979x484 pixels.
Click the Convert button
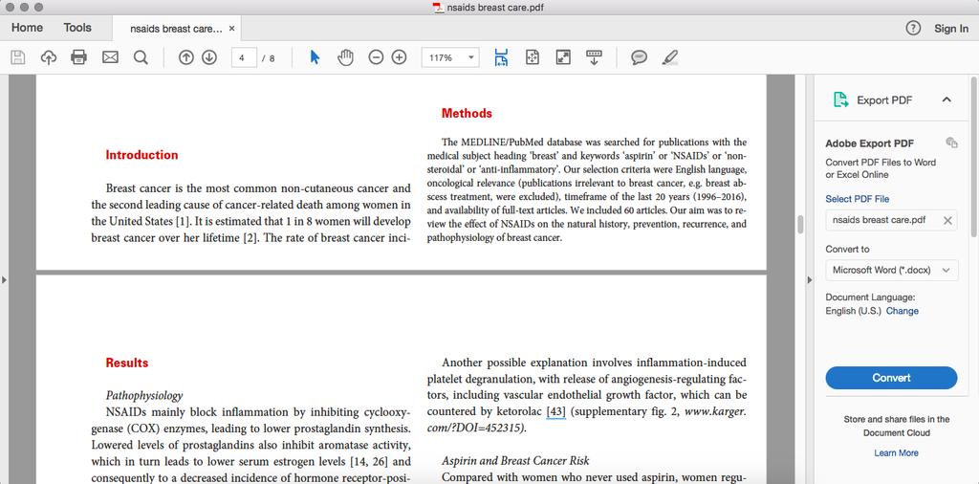coord(891,378)
